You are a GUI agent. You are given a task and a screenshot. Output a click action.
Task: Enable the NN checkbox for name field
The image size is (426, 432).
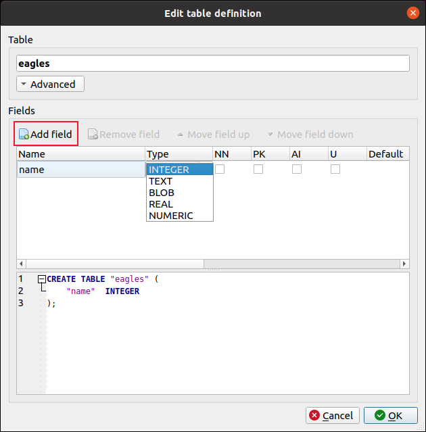[x=220, y=170]
